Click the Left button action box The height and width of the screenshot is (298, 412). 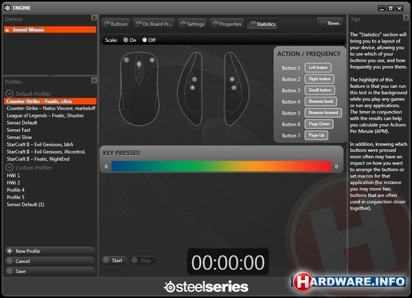(x=318, y=67)
